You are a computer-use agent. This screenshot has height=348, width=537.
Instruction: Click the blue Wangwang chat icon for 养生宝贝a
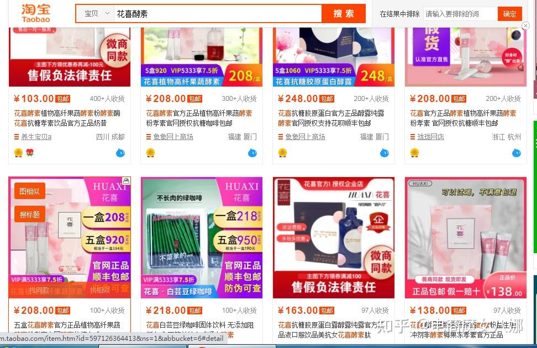[x=120, y=152]
